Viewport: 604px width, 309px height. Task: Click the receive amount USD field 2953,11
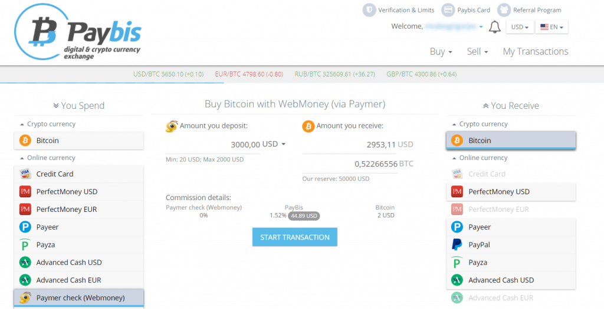tap(349, 145)
